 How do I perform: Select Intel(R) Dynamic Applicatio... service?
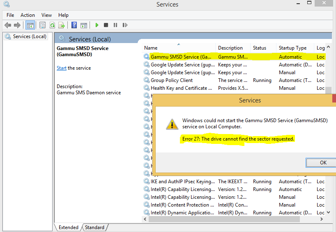182,213
